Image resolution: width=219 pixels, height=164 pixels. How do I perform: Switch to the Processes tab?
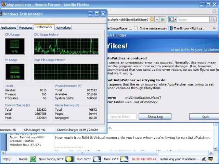[x=26, y=28]
